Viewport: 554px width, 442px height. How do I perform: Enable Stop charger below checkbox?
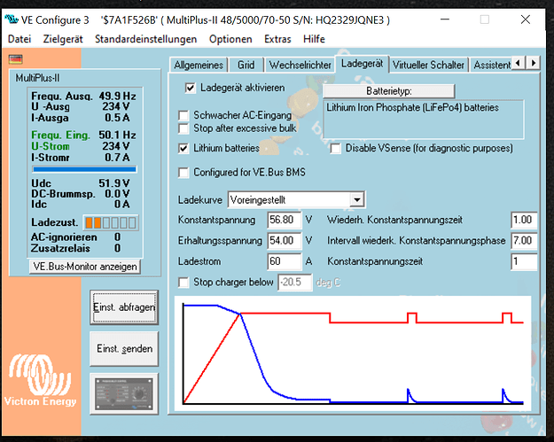pos(183,283)
